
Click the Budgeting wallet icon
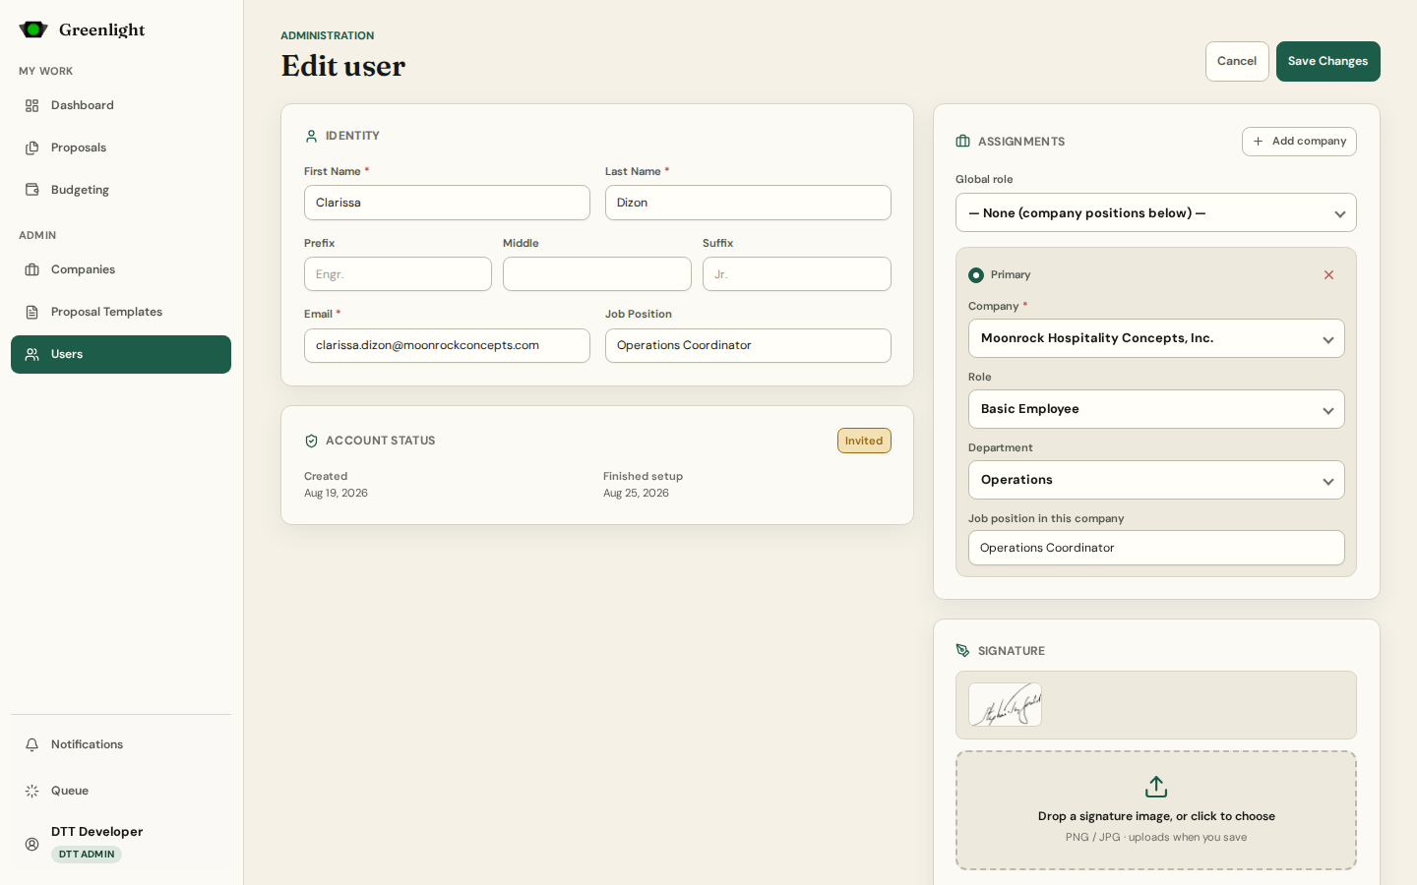point(32,190)
